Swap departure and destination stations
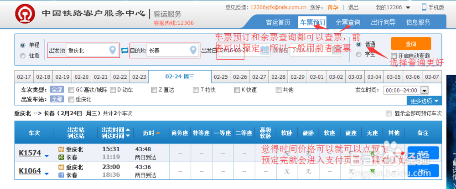This screenshot has height=189, width=456. (x=124, y=51)
